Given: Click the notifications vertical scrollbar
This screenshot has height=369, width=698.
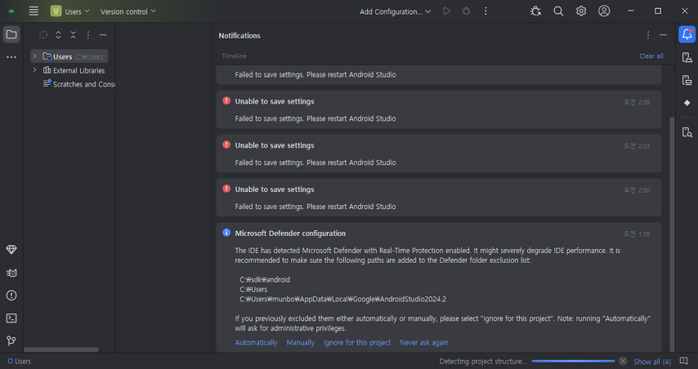Looking at the screenshot, I should (x=672, y=233).
